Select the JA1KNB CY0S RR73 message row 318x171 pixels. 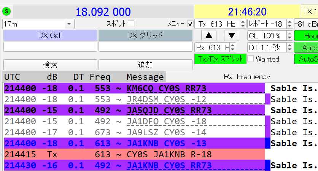coord(135,165)
